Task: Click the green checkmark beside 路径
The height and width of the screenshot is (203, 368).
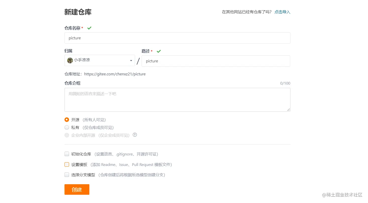Action: pyautogui.click(x=159, y=51)
